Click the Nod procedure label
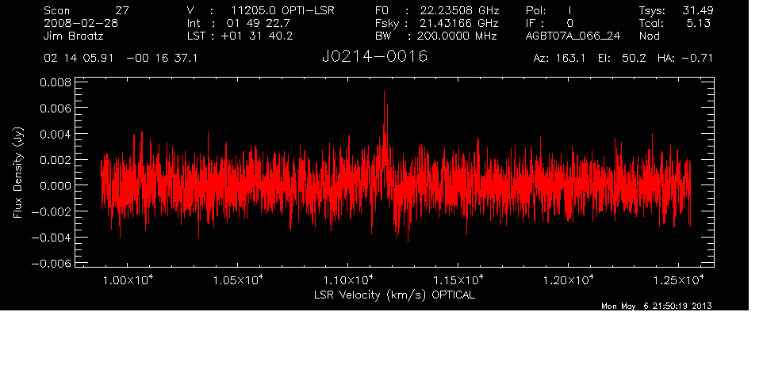This screenshot has width=763, height=388. 649,36
